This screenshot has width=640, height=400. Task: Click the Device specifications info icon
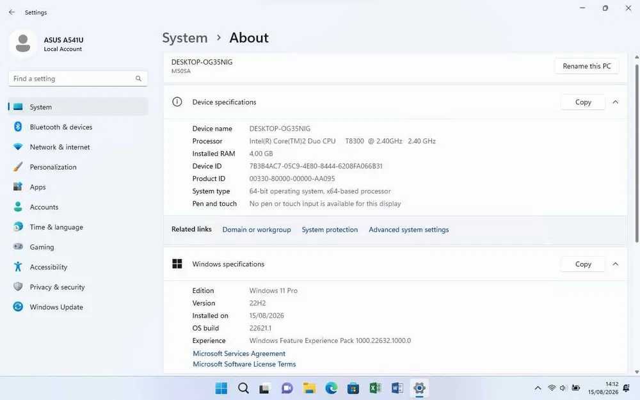177,102
